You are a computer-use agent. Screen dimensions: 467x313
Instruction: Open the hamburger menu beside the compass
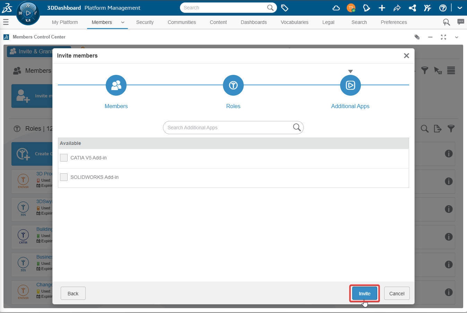6,22
